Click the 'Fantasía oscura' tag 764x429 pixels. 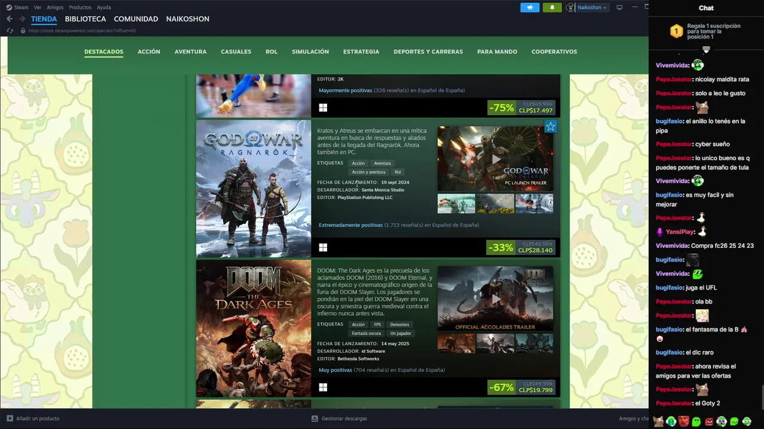click(366, 334)
